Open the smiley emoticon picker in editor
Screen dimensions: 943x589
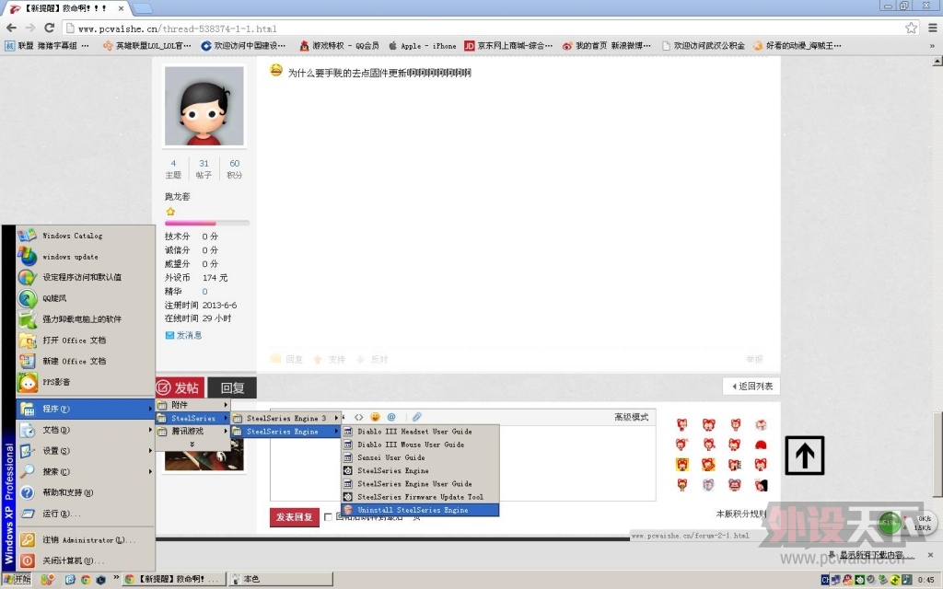pyautogui.click(x=376, y=417)
